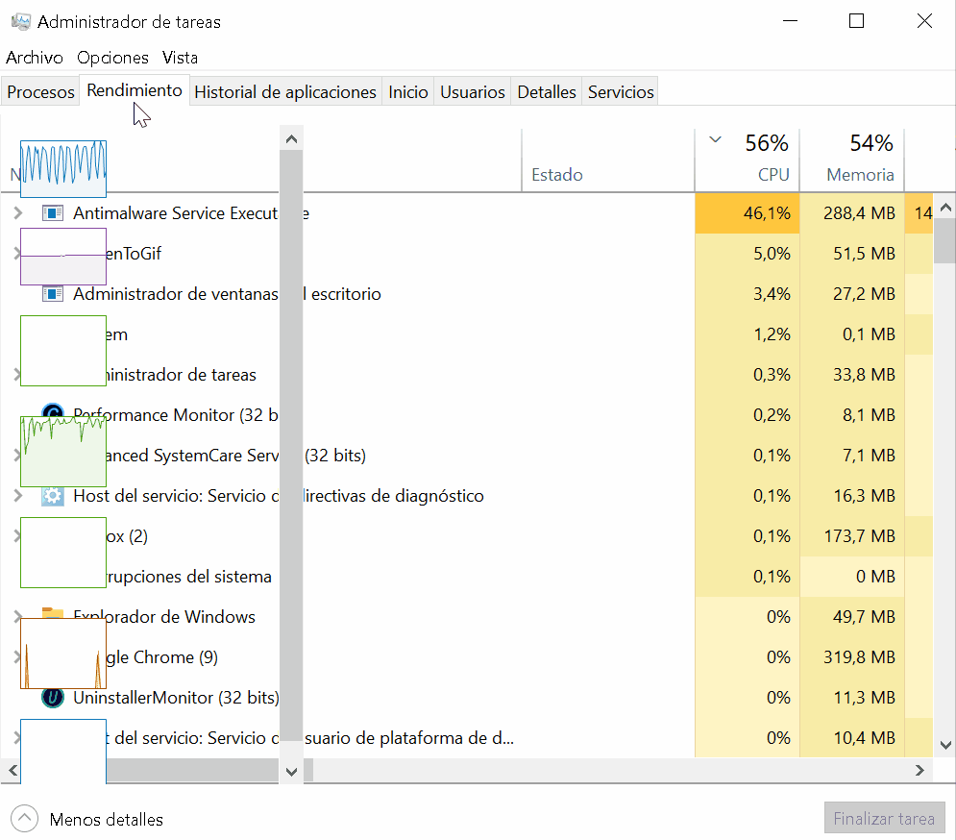Click the Task Manager title bar icon
956x840 pixels.
point(20,21)
